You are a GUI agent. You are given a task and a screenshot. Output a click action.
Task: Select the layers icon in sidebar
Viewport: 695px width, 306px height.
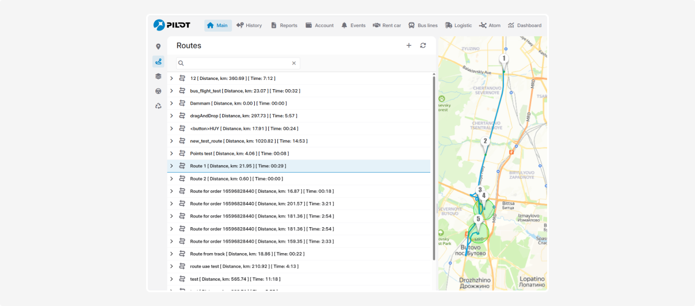(158, 76)
